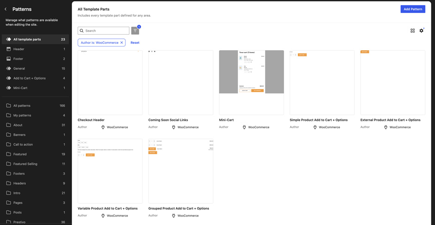Open Footer template parts category

[35, 59]
